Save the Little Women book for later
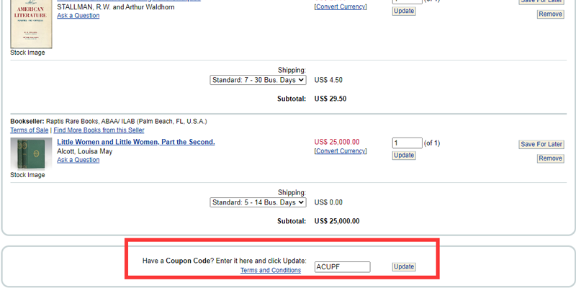Image resolution: width=576 pixels, height=288 pixels. point(541,145)
